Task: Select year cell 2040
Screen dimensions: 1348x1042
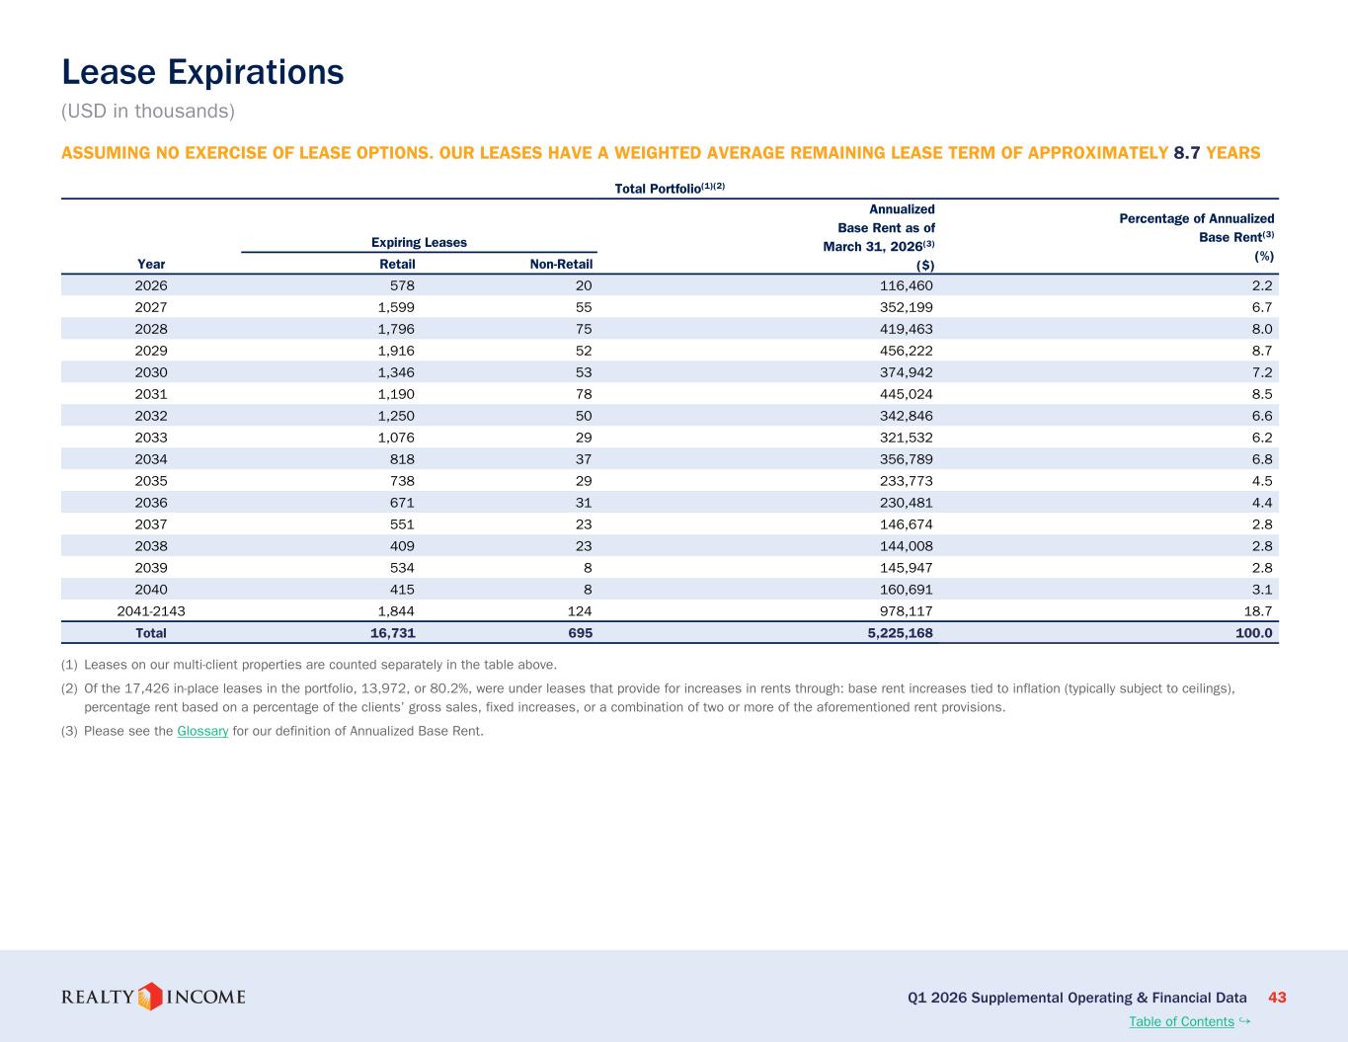Action: (151, 590)
